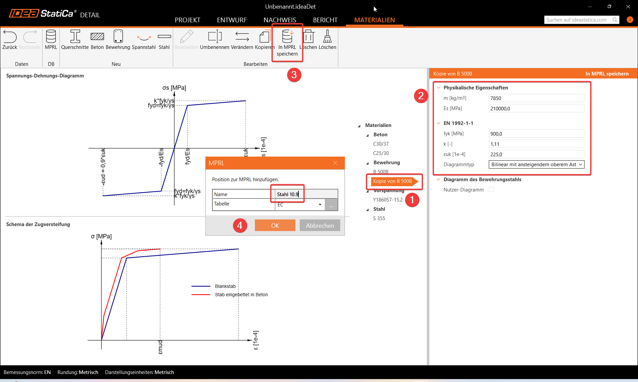This screenshot has width=638, height=382.
Task: Enable the Nutzer-Diagramm checkbox
Action: [x=491, y=190]
